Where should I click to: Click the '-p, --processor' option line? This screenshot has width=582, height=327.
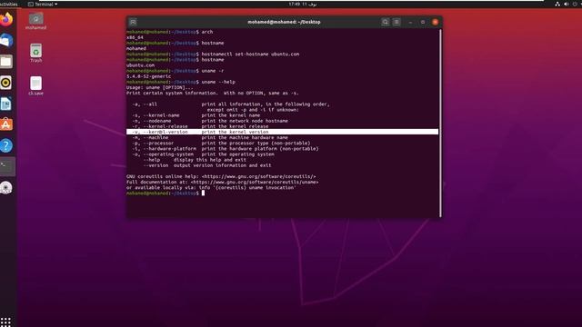point(221,144)
